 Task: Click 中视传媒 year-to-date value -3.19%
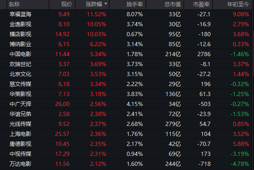pyautogui.click(x=240, y=154)
